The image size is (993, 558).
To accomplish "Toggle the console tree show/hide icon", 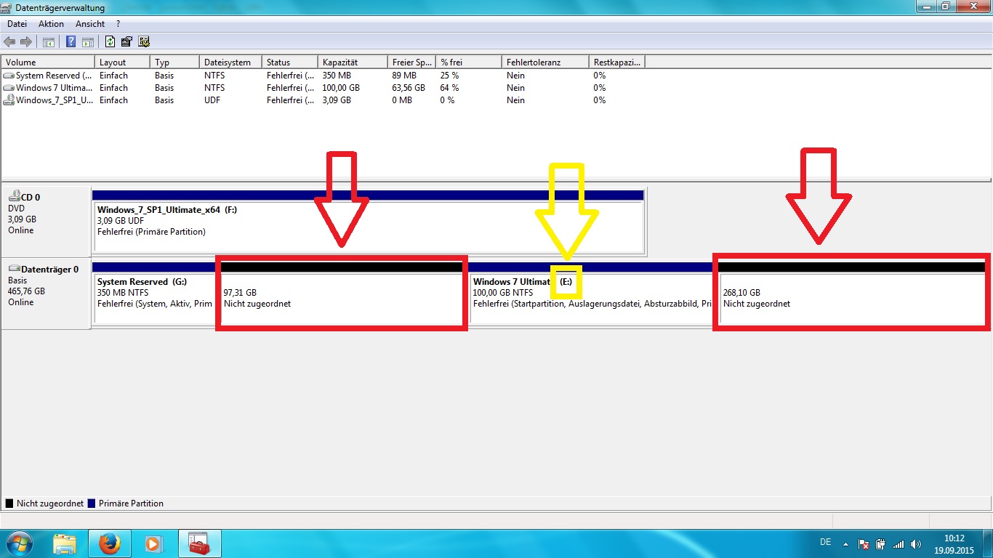I will coord(48,41).
